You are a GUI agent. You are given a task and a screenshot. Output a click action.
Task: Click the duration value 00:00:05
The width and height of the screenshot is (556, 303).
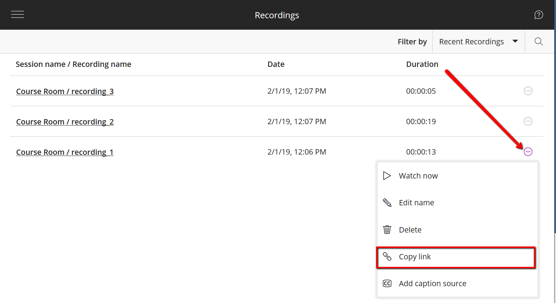point(421,91)
